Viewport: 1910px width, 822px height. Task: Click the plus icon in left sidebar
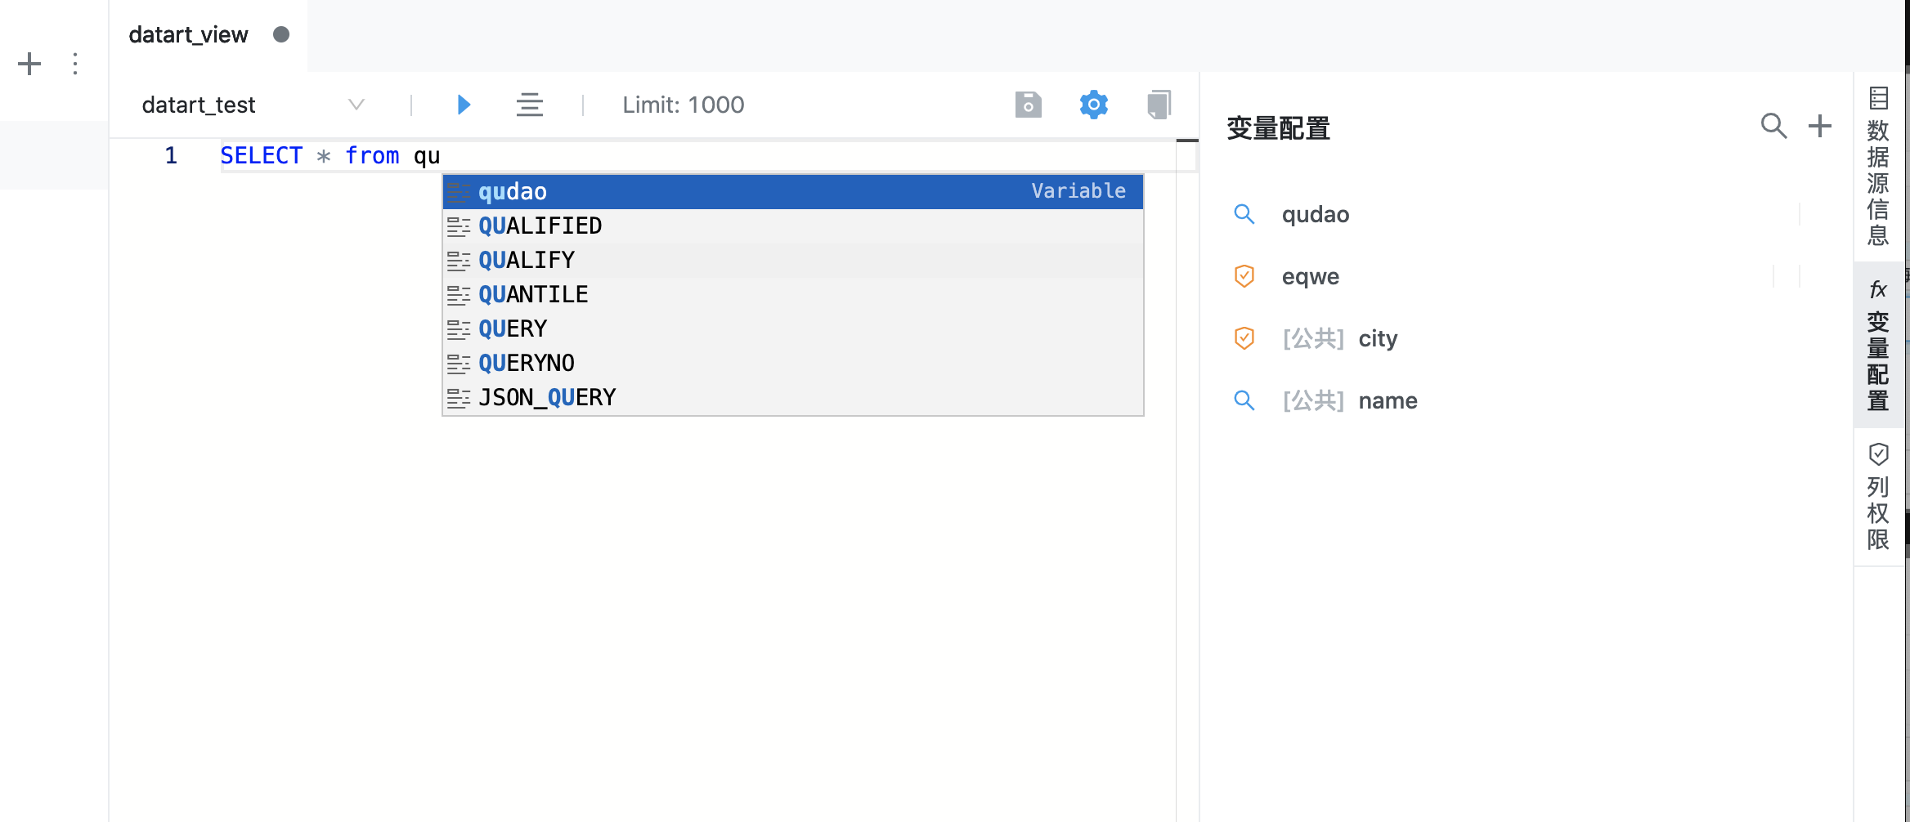pyautogui.click(x=29, y=64)
